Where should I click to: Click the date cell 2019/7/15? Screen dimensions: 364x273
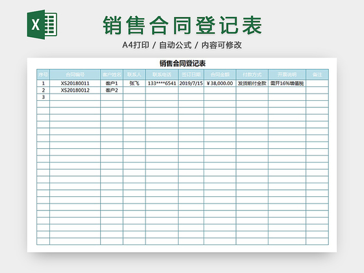(x=191, y=83)
